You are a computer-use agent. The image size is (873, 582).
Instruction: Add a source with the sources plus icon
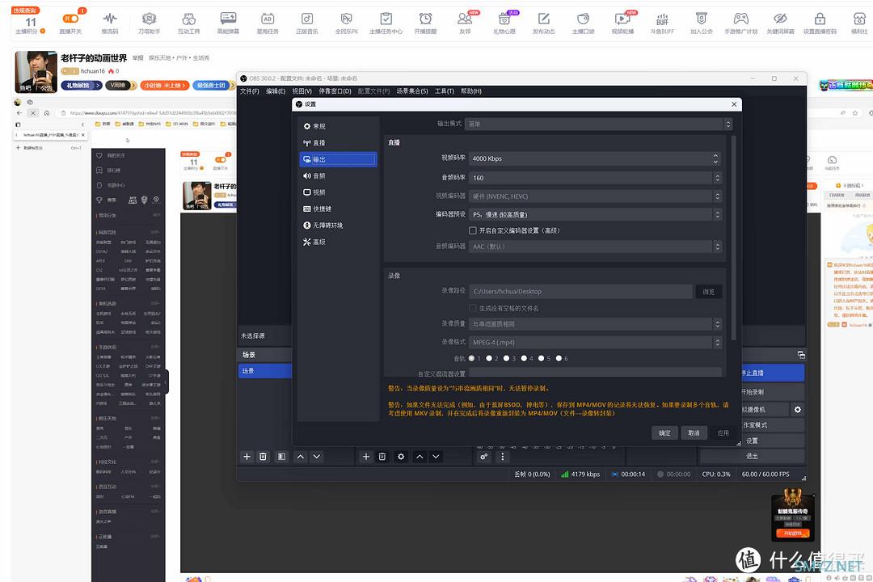pos(366,457)
